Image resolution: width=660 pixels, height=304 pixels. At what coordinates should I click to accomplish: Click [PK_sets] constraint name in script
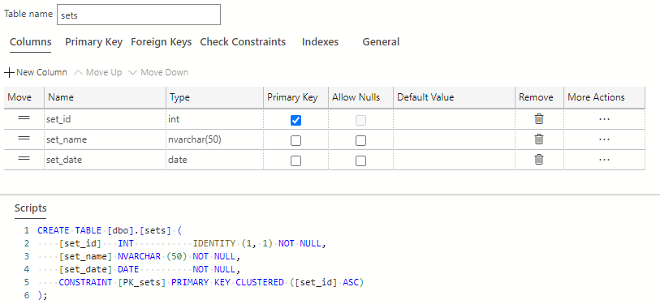click(142, 283)
